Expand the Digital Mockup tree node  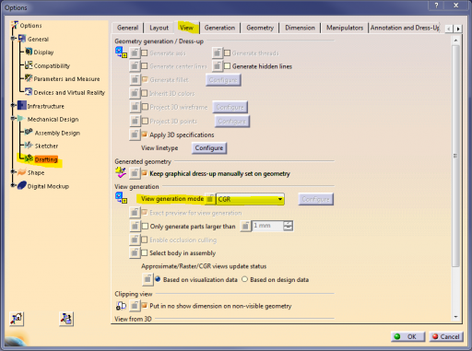pos(13,185)
